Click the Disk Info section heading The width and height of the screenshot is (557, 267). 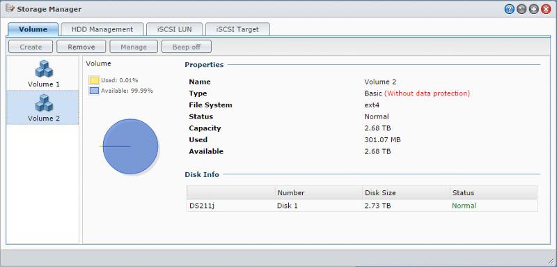(202, 174)
